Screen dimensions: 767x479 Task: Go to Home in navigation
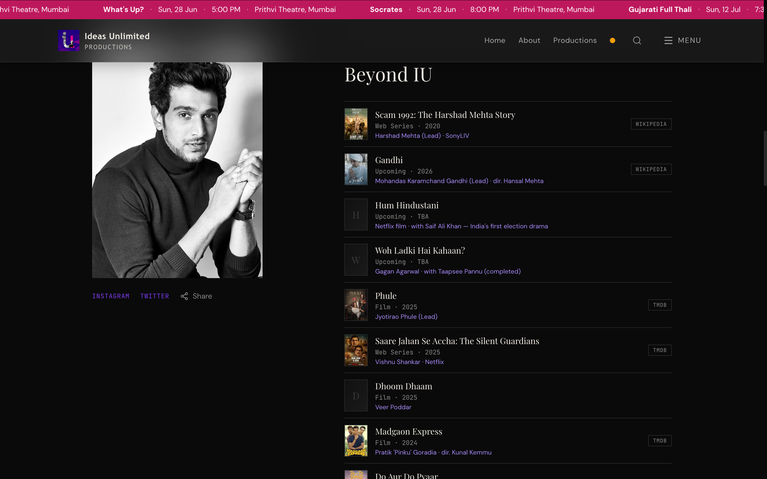(495, 40)
